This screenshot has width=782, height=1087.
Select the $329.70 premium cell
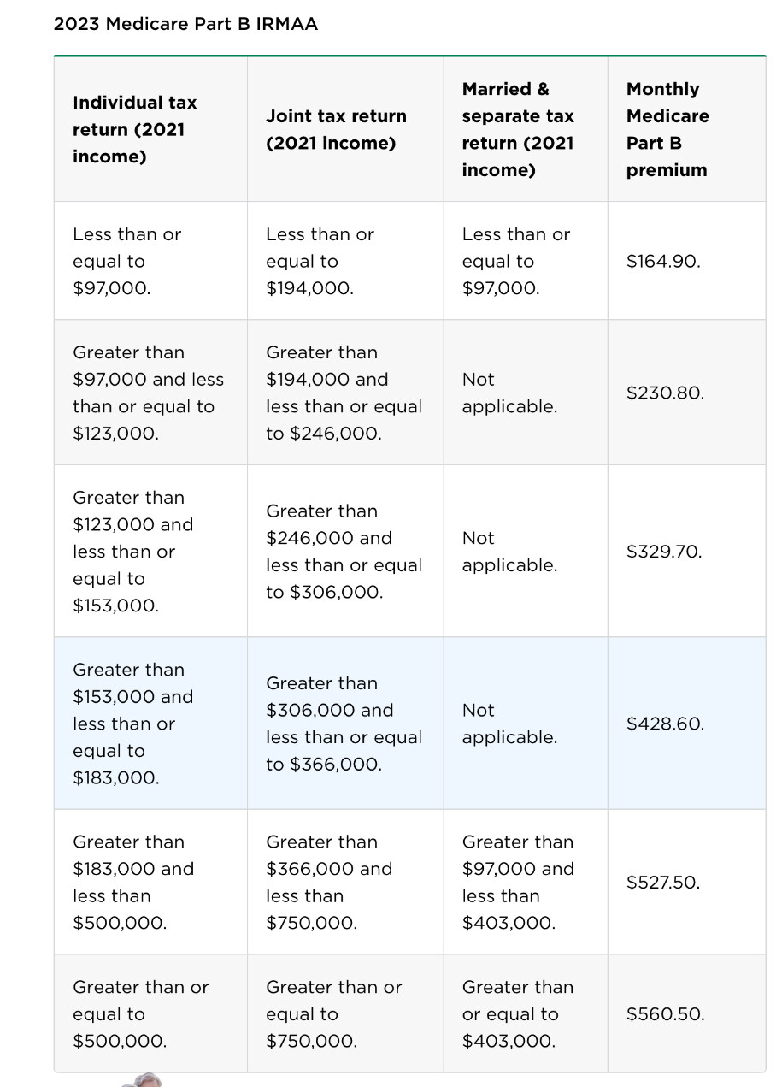click(664, 552)
